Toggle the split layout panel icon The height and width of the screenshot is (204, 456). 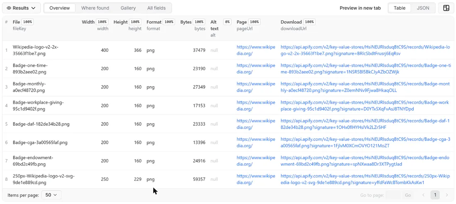446,8
